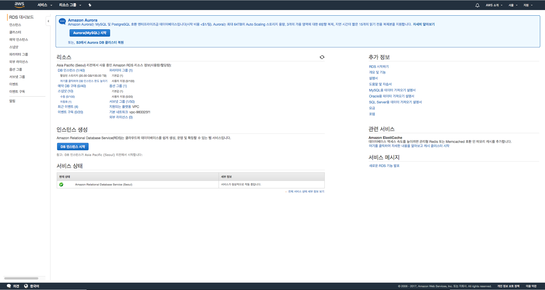The image size is (545, 290).
Task: Click the pin shortcut icon in top bar
Action: click(90, 5)
